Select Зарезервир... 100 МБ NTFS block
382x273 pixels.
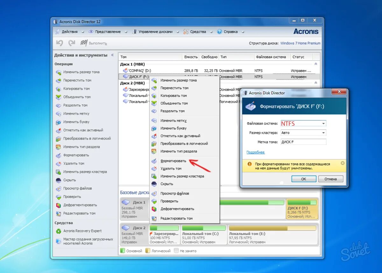pos(164,235)
